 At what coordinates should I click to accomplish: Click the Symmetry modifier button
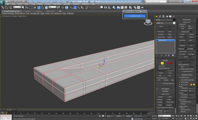[x=161, y=34]
